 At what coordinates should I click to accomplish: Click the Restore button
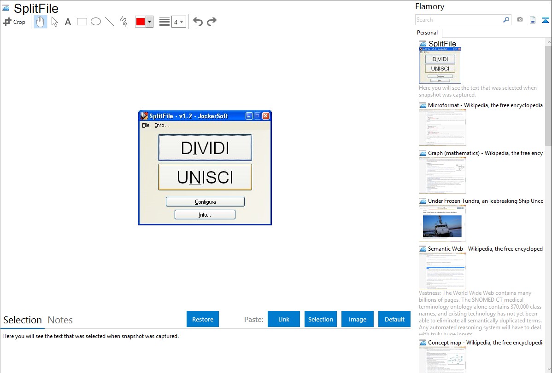[x=203, y=319]
